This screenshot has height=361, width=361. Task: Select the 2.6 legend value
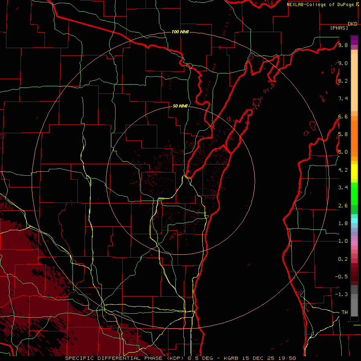click(343, 206)
